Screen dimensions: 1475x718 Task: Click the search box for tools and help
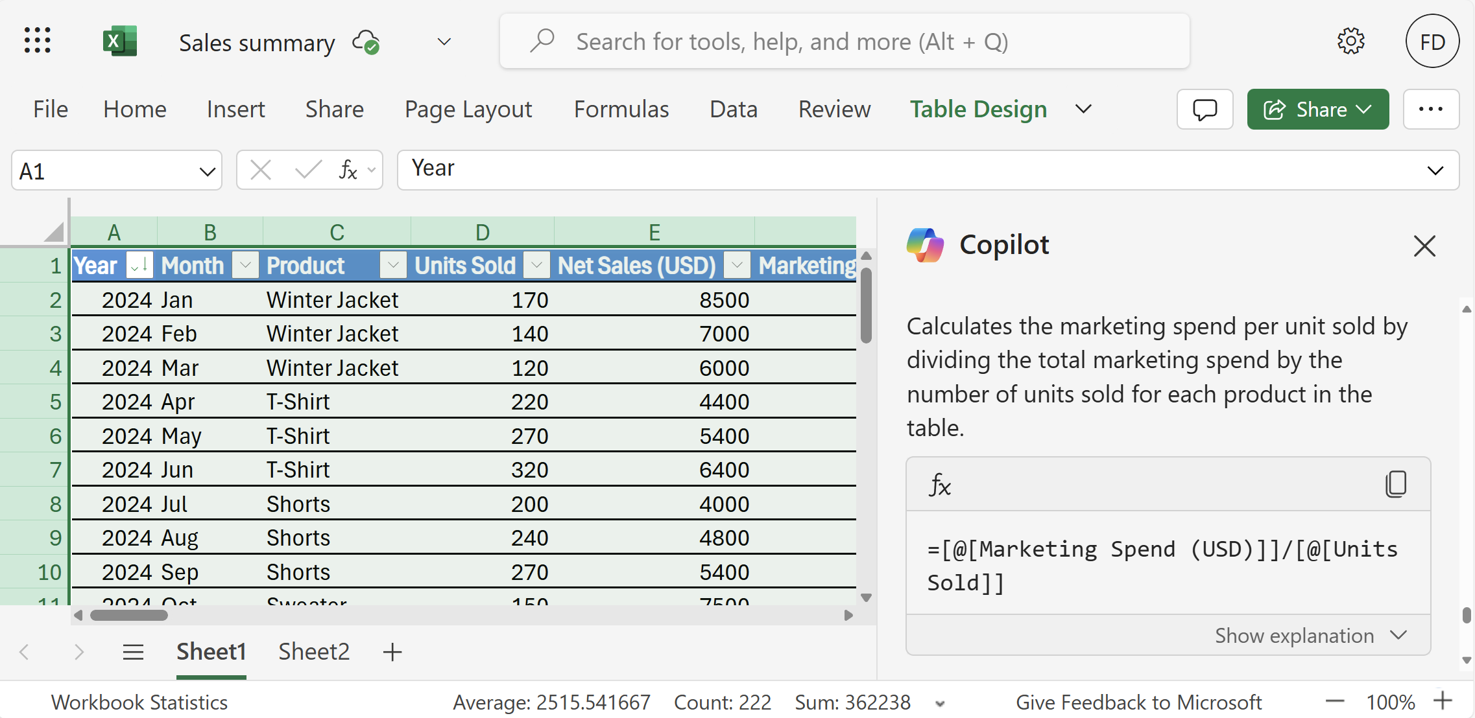pyautogui.click(x=845, y=41)
